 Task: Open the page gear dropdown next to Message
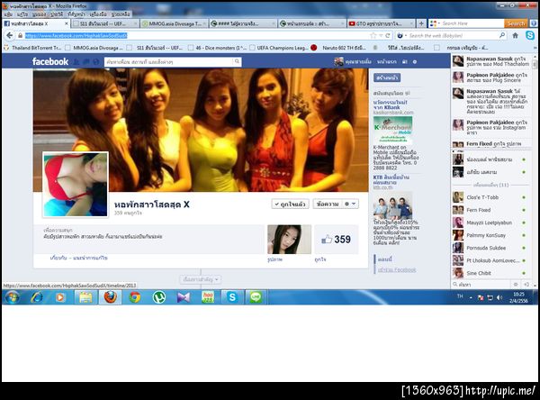350,205
